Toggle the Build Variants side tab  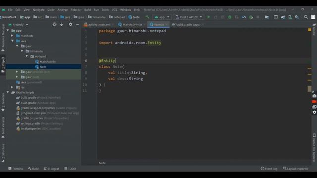pos(3,128)
